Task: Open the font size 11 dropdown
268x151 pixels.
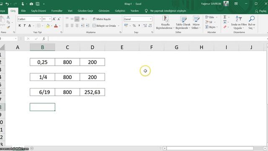Action: [x=50, y=19]
